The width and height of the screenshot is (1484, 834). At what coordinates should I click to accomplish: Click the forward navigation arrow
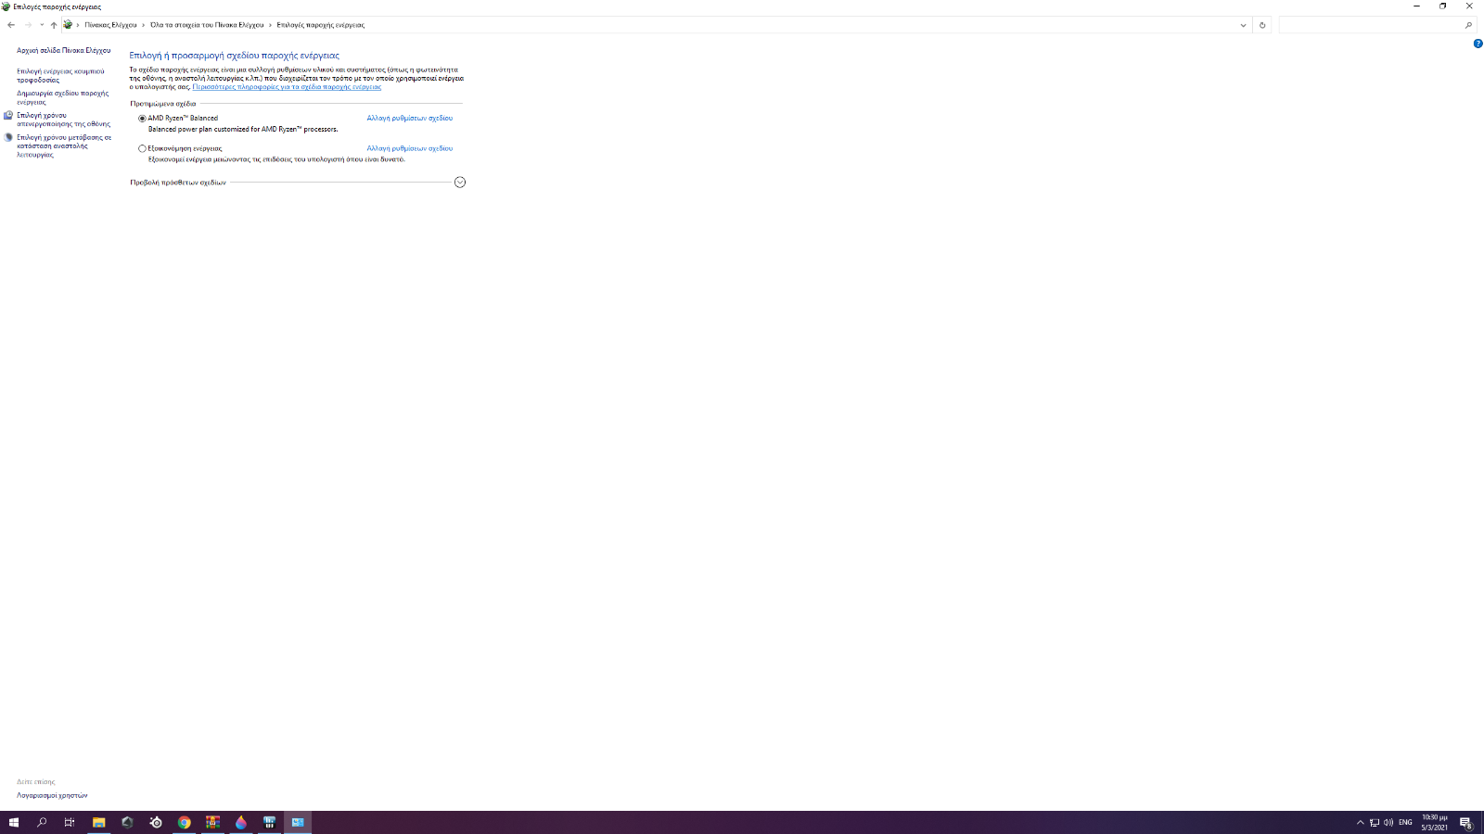coord(28,25)
